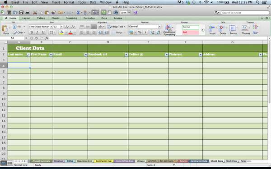Open the template gallery icon
The width and height of the screenshot is (271, 169).
(9, 13)
